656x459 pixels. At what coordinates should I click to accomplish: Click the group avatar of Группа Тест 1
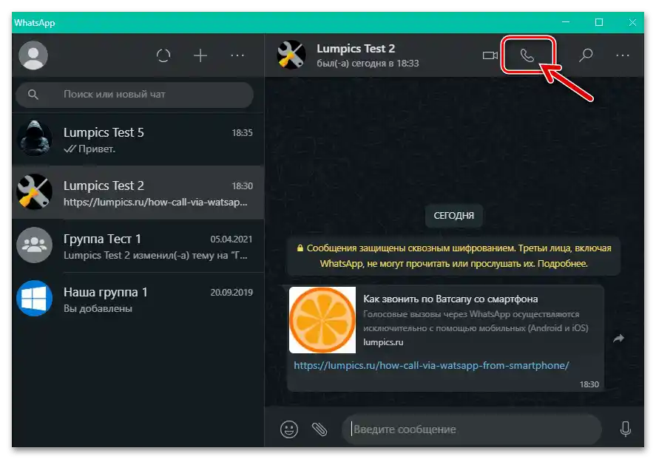[34, 245]
